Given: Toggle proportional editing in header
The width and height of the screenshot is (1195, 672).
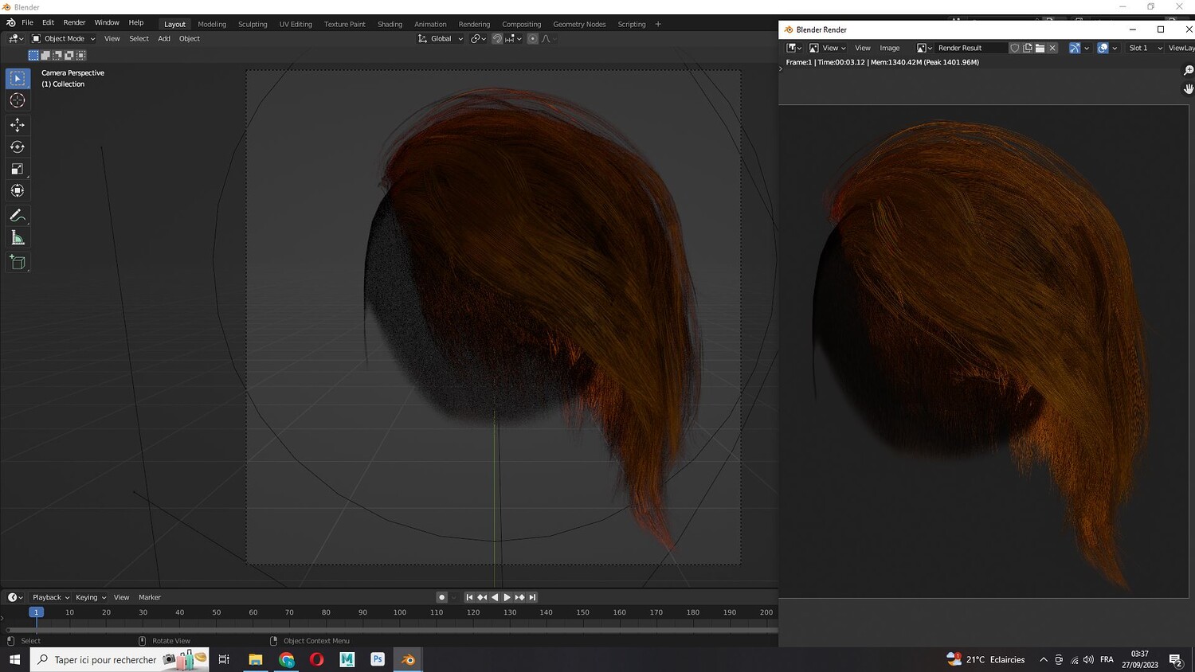Looking at the screenshot, I should [x=532, y=39].
